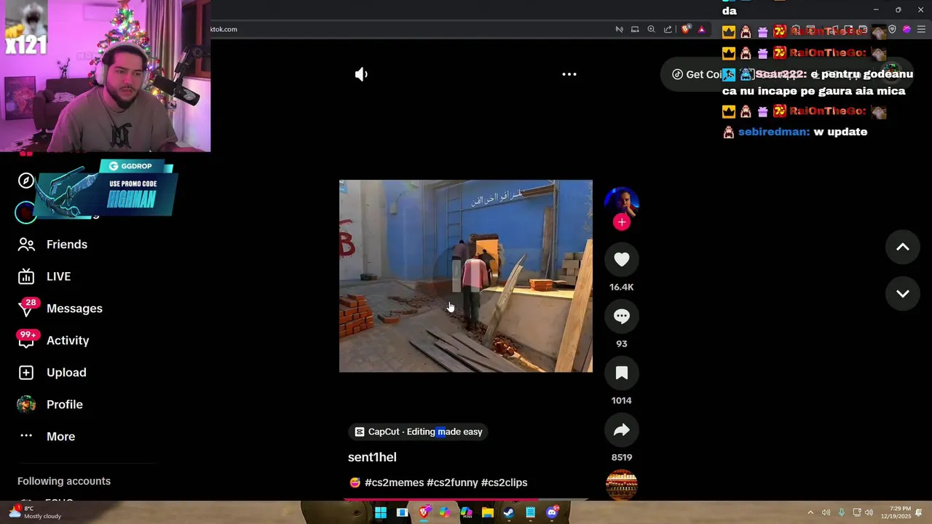Open the Brave Shields lion icon
Image resolution: width=932 pixels, height=524 pixels.
point(686,29)
